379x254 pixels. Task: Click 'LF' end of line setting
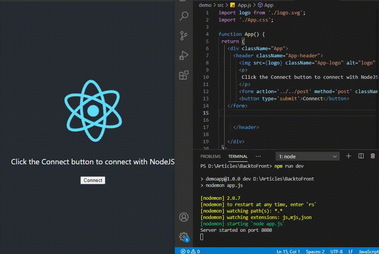click(x=351, y=251)
